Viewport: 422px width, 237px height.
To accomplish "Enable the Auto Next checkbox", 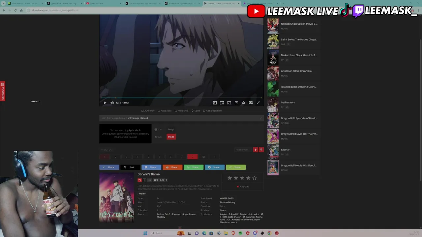I will coord(165,111).
